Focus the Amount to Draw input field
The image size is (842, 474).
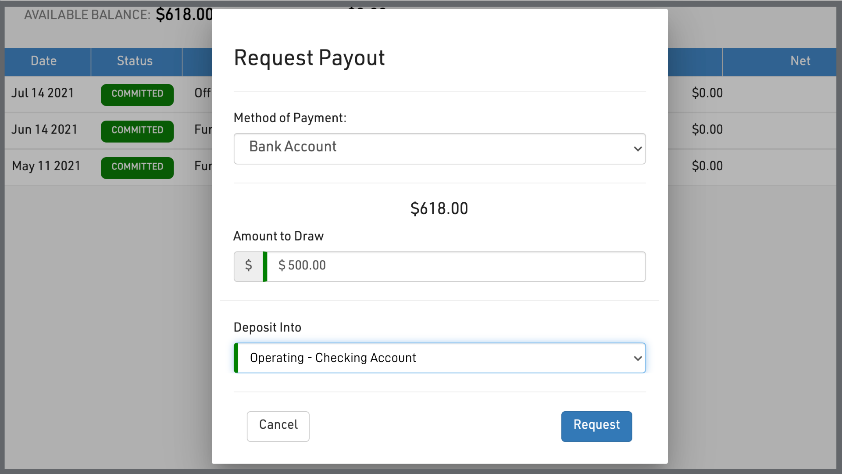456,266
